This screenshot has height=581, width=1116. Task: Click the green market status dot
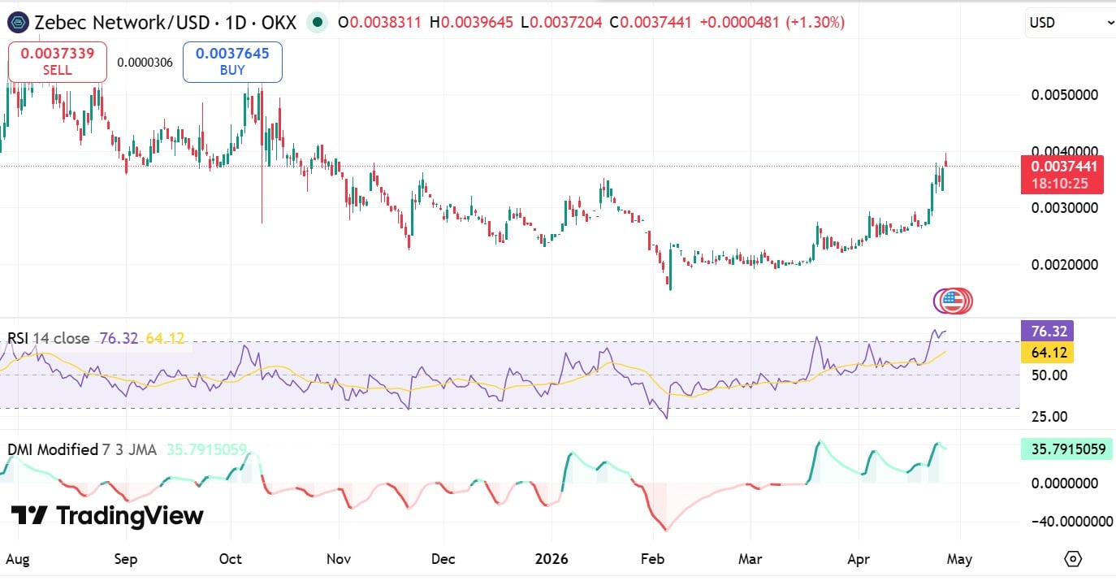(x=319, y=24)
